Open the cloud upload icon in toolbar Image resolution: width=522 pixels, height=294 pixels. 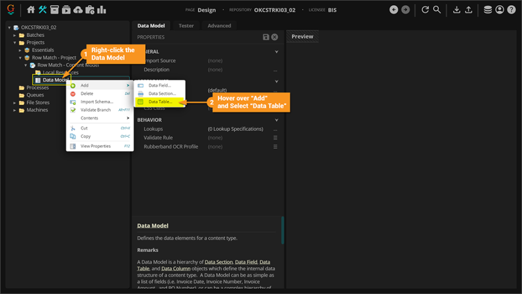pos(78,10)
